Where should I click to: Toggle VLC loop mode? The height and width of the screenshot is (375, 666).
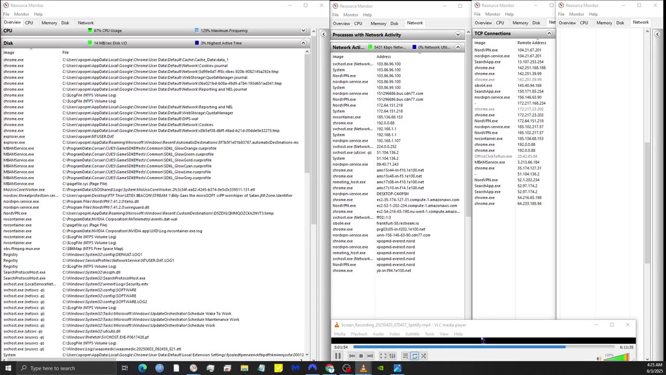(x=415, y=356)
